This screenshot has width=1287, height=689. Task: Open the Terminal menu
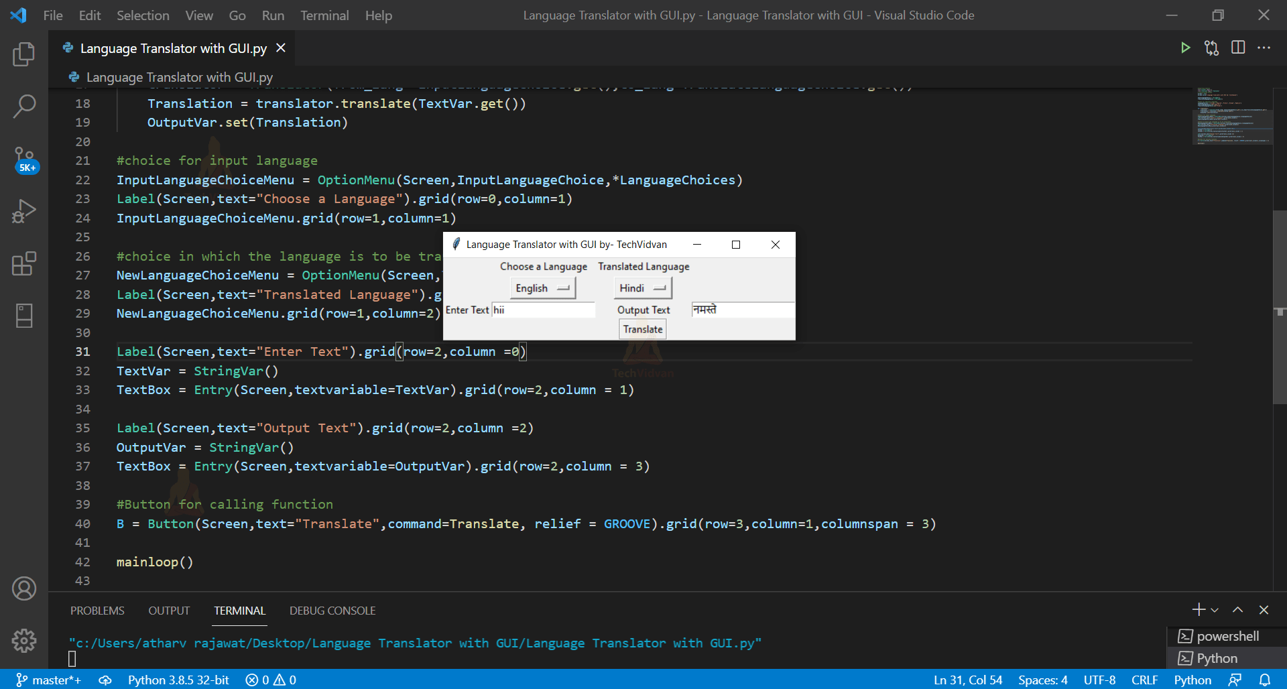tap(324, 15)
